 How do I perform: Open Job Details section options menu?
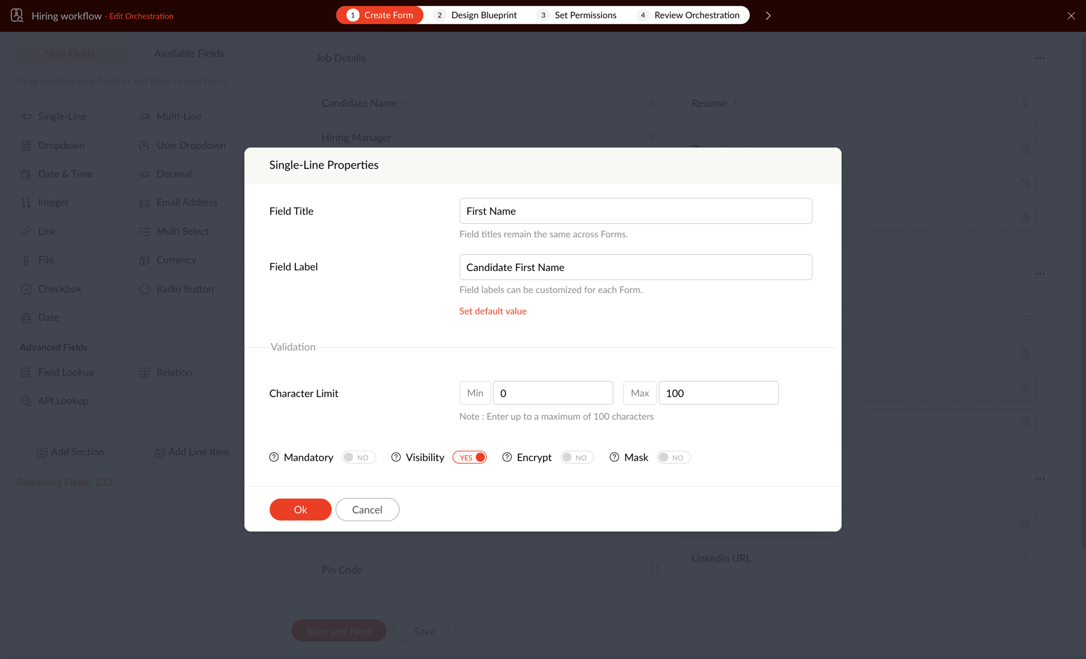pyautogui.click(x=1040, y=58)
